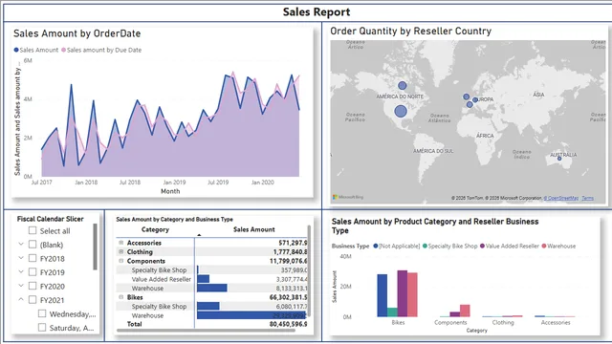Click the 8,133,313 Warehouse sales value
The height and width of the screenshot is (344, 612).
click(x=292, y=288)
